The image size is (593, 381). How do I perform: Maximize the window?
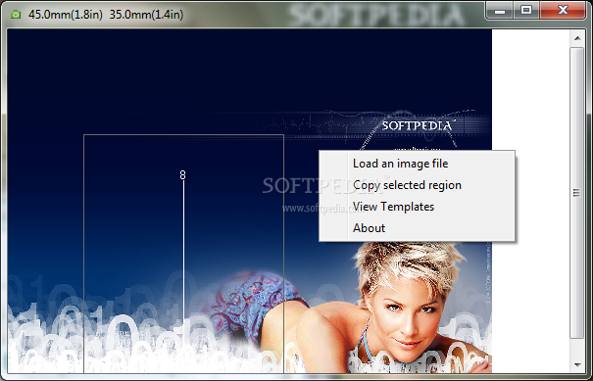pos(526,11)
